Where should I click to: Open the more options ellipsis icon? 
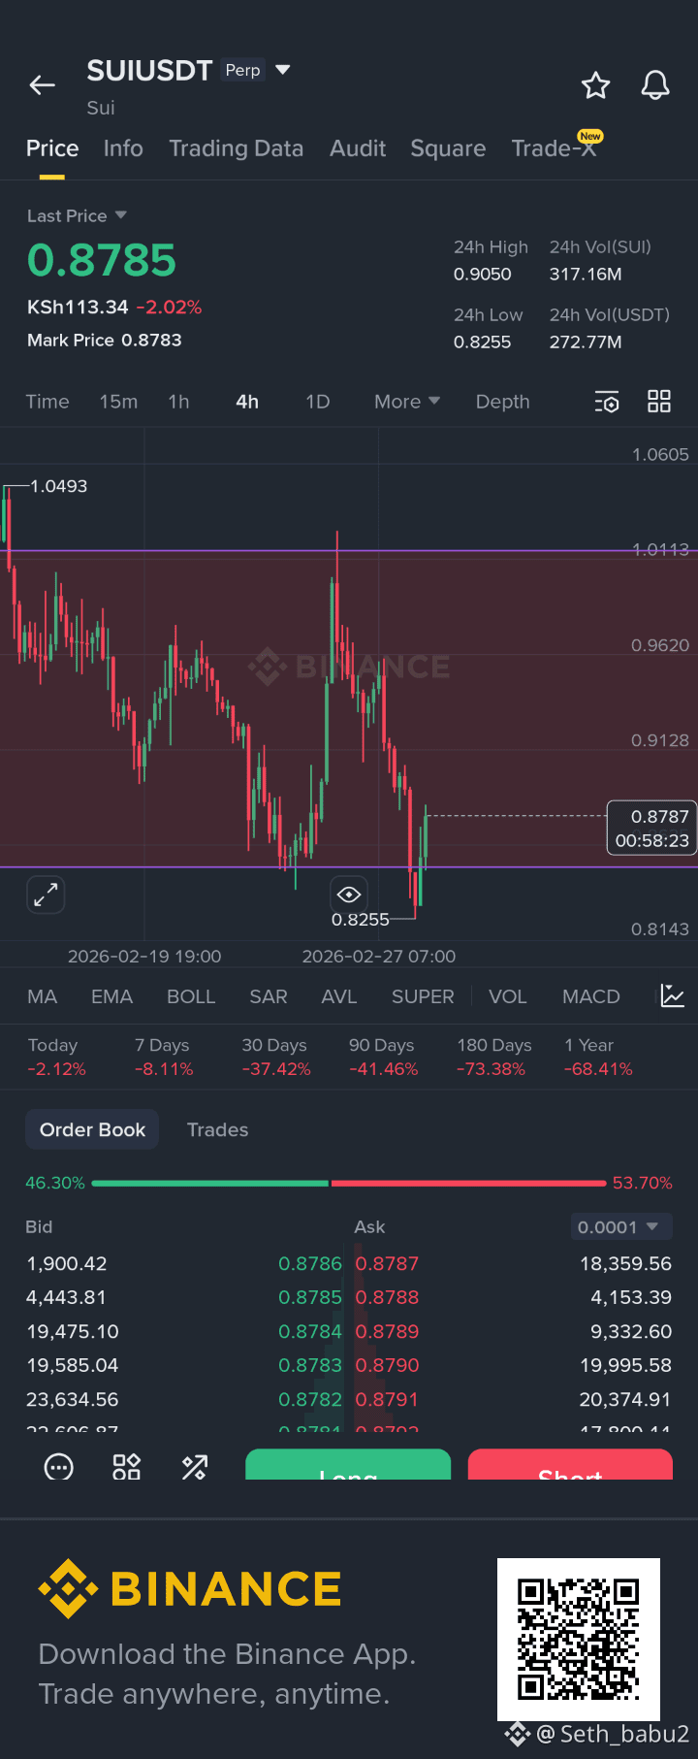(x=59, y=1467)
